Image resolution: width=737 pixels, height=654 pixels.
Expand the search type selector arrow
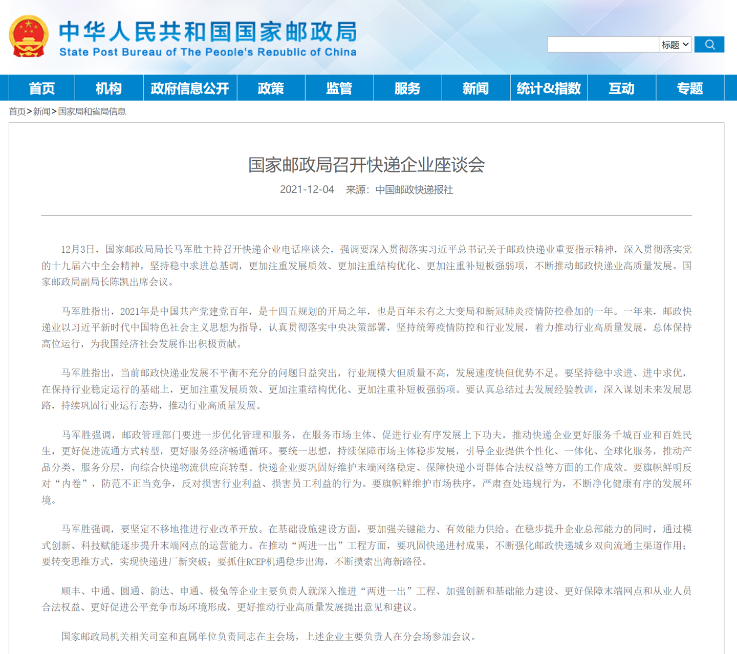(686, 44)
